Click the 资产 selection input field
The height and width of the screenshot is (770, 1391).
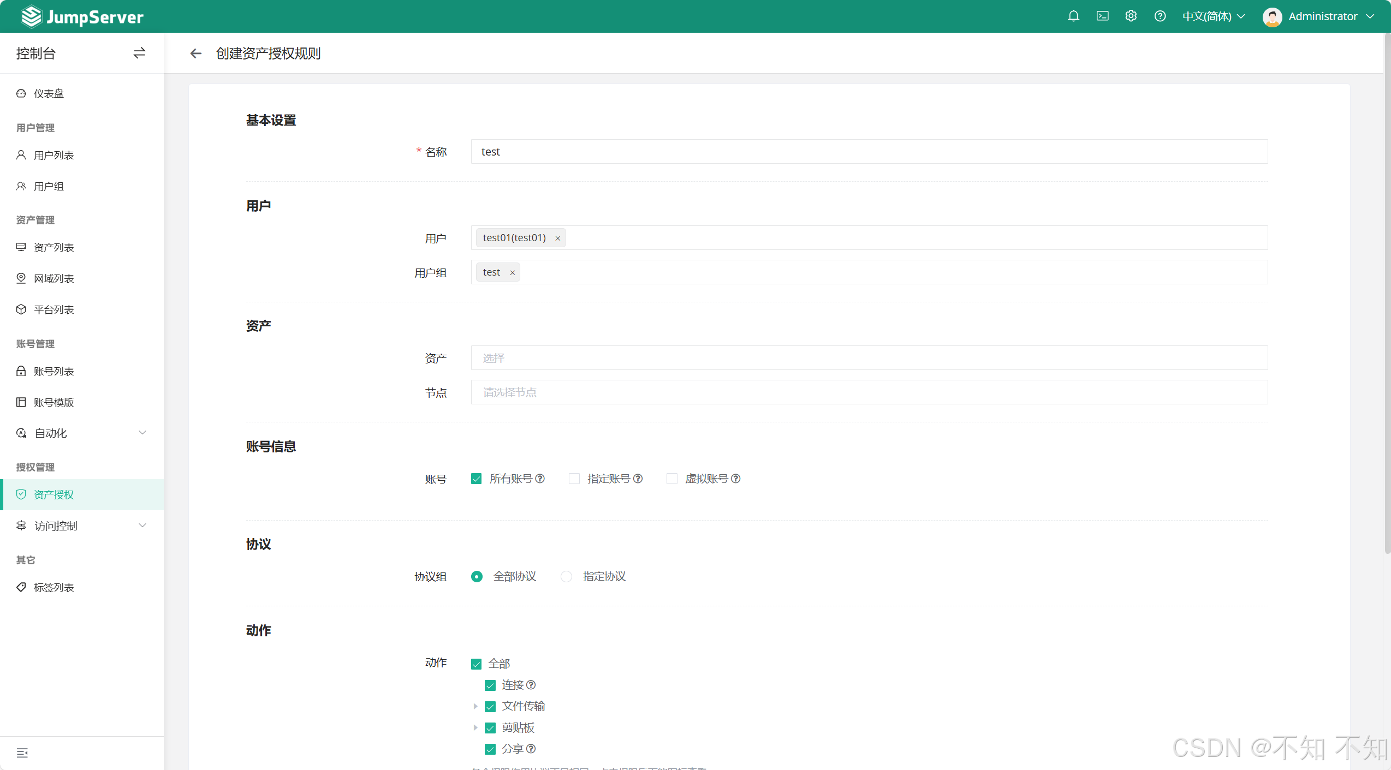pos(869,358)
